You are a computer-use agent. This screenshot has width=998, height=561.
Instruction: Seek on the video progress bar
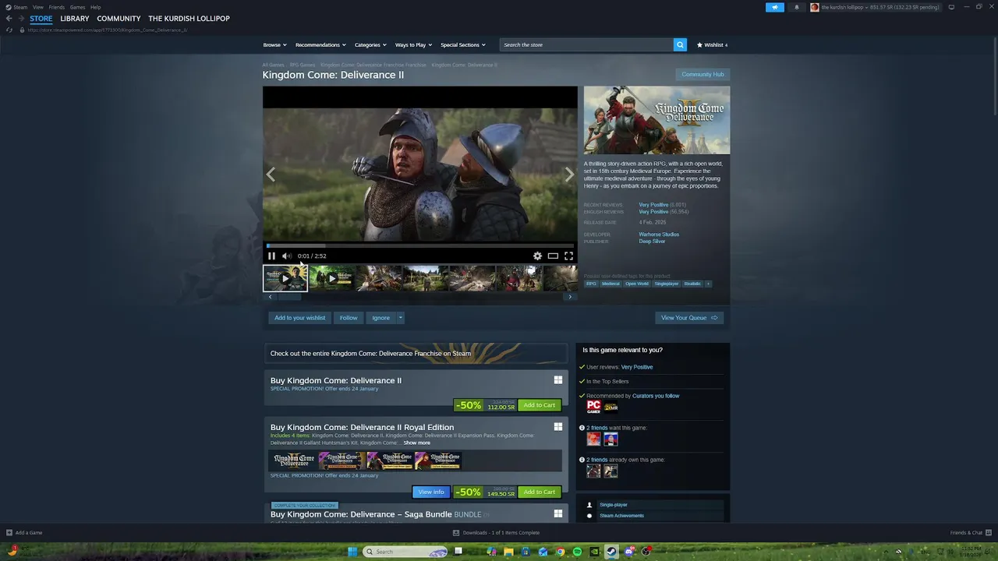coord(420,245)
